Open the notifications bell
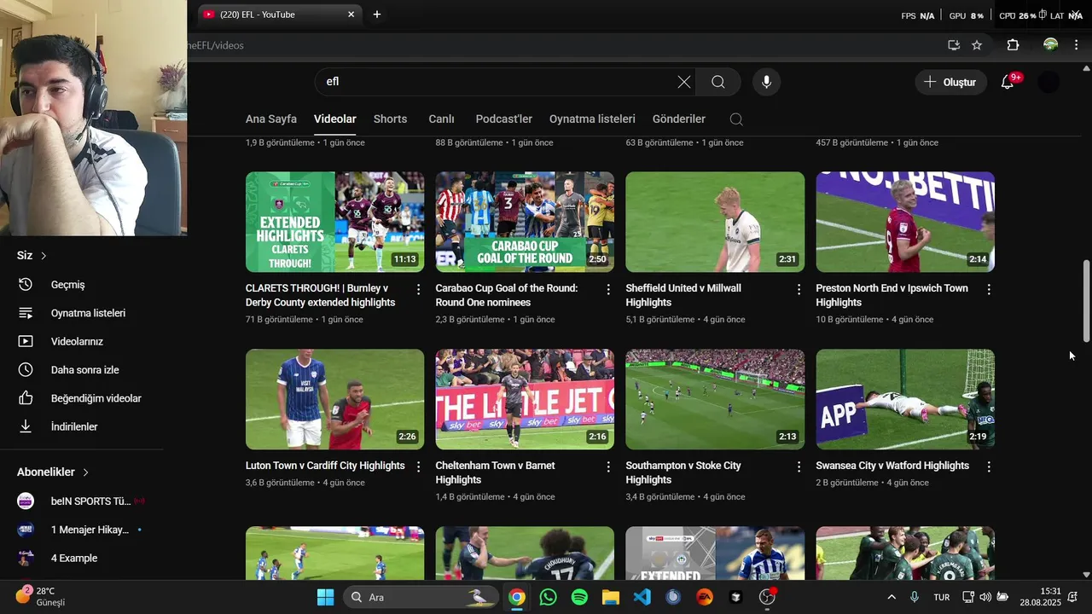1092x614 pixels. click(x=1008, y=82)
